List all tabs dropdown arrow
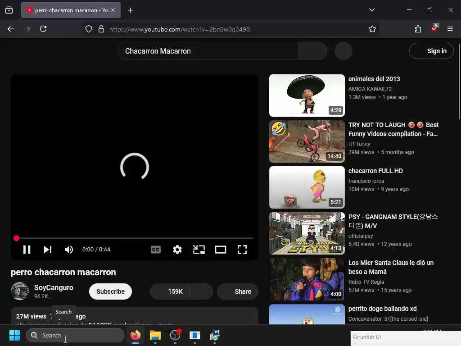461x346 pixels. click(371, 10)
